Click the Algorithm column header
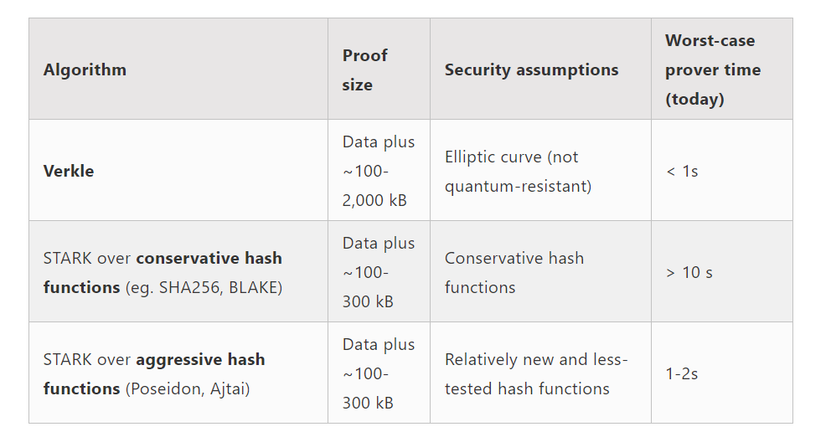Image resolution: width=831 pixels, height=432 pixels. click(178, 69)
